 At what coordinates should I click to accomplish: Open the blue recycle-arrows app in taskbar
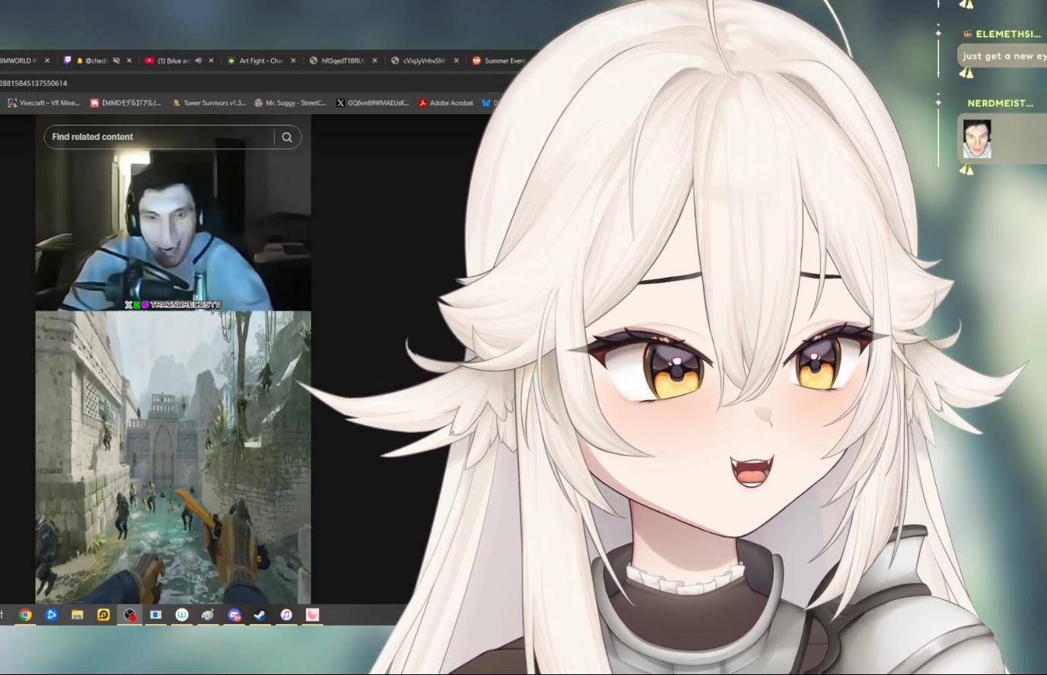[x=51, y=615]
